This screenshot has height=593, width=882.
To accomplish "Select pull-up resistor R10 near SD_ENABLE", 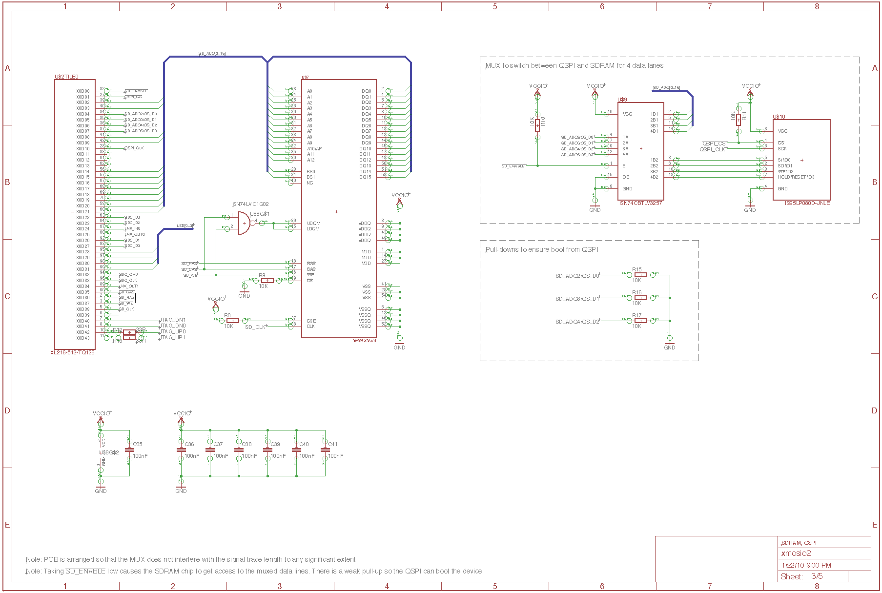I will 537,125.
